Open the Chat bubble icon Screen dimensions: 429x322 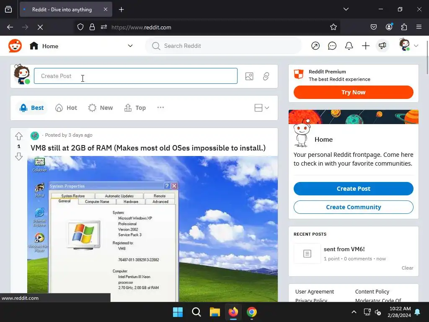pos(332,46)
